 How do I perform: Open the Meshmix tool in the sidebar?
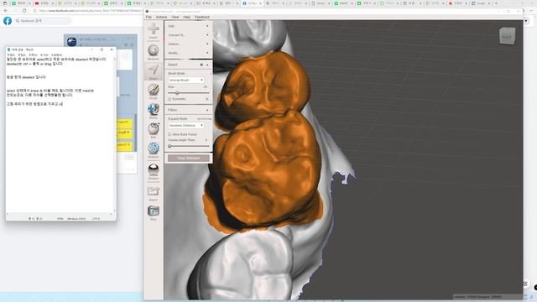154,50
